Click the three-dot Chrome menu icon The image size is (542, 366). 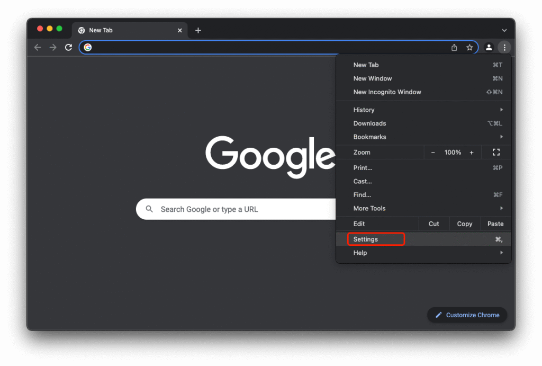(x=504, y=47)
